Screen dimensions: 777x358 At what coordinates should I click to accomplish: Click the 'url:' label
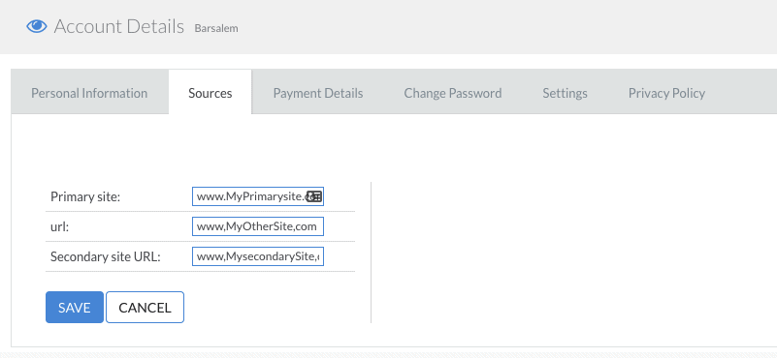(58, 227)
